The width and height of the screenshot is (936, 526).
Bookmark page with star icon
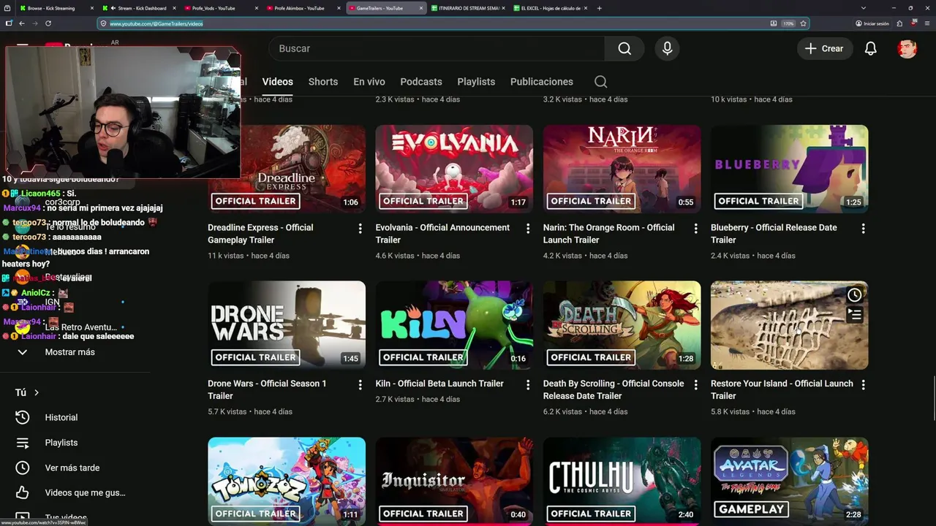pos(803,23)
